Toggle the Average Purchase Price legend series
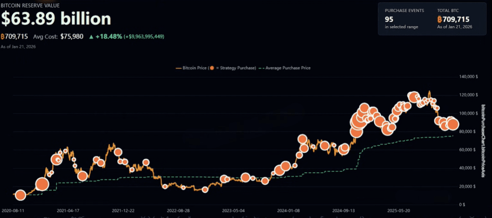 tap(287, 68)
